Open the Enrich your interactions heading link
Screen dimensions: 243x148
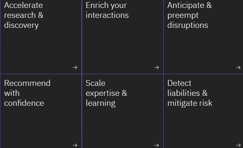pos(107,10)
